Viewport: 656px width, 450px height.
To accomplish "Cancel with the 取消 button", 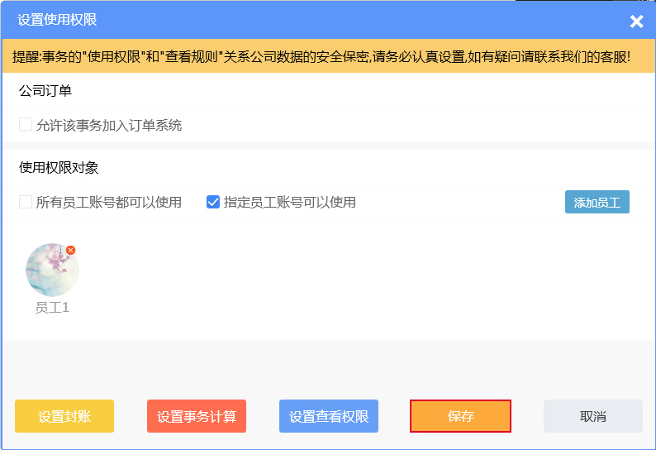I will point(593,416).
